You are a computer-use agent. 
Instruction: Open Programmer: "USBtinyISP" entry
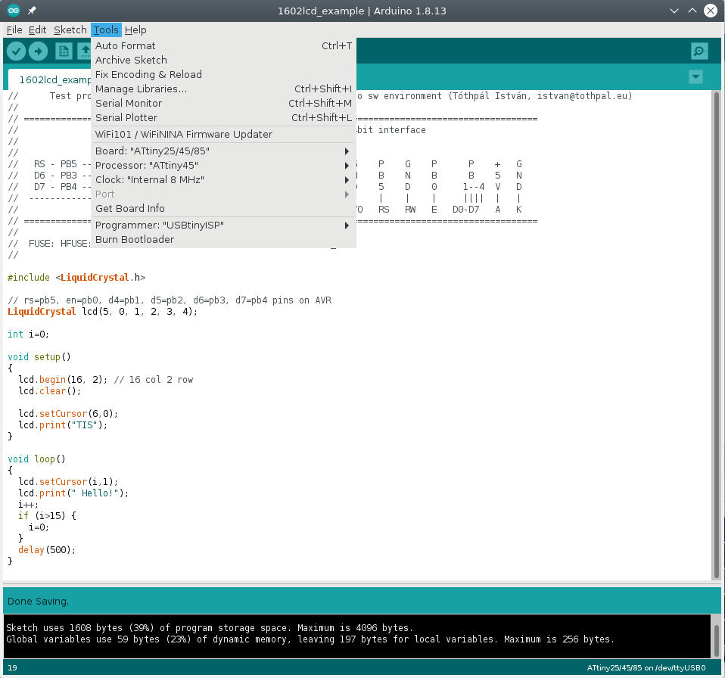[x=224, y=225]
